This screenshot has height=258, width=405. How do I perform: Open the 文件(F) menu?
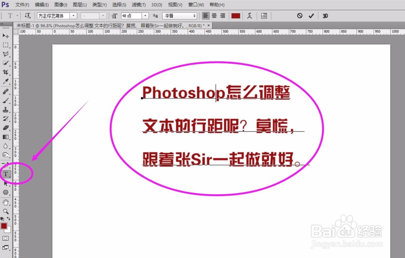(x=22, y=4)
